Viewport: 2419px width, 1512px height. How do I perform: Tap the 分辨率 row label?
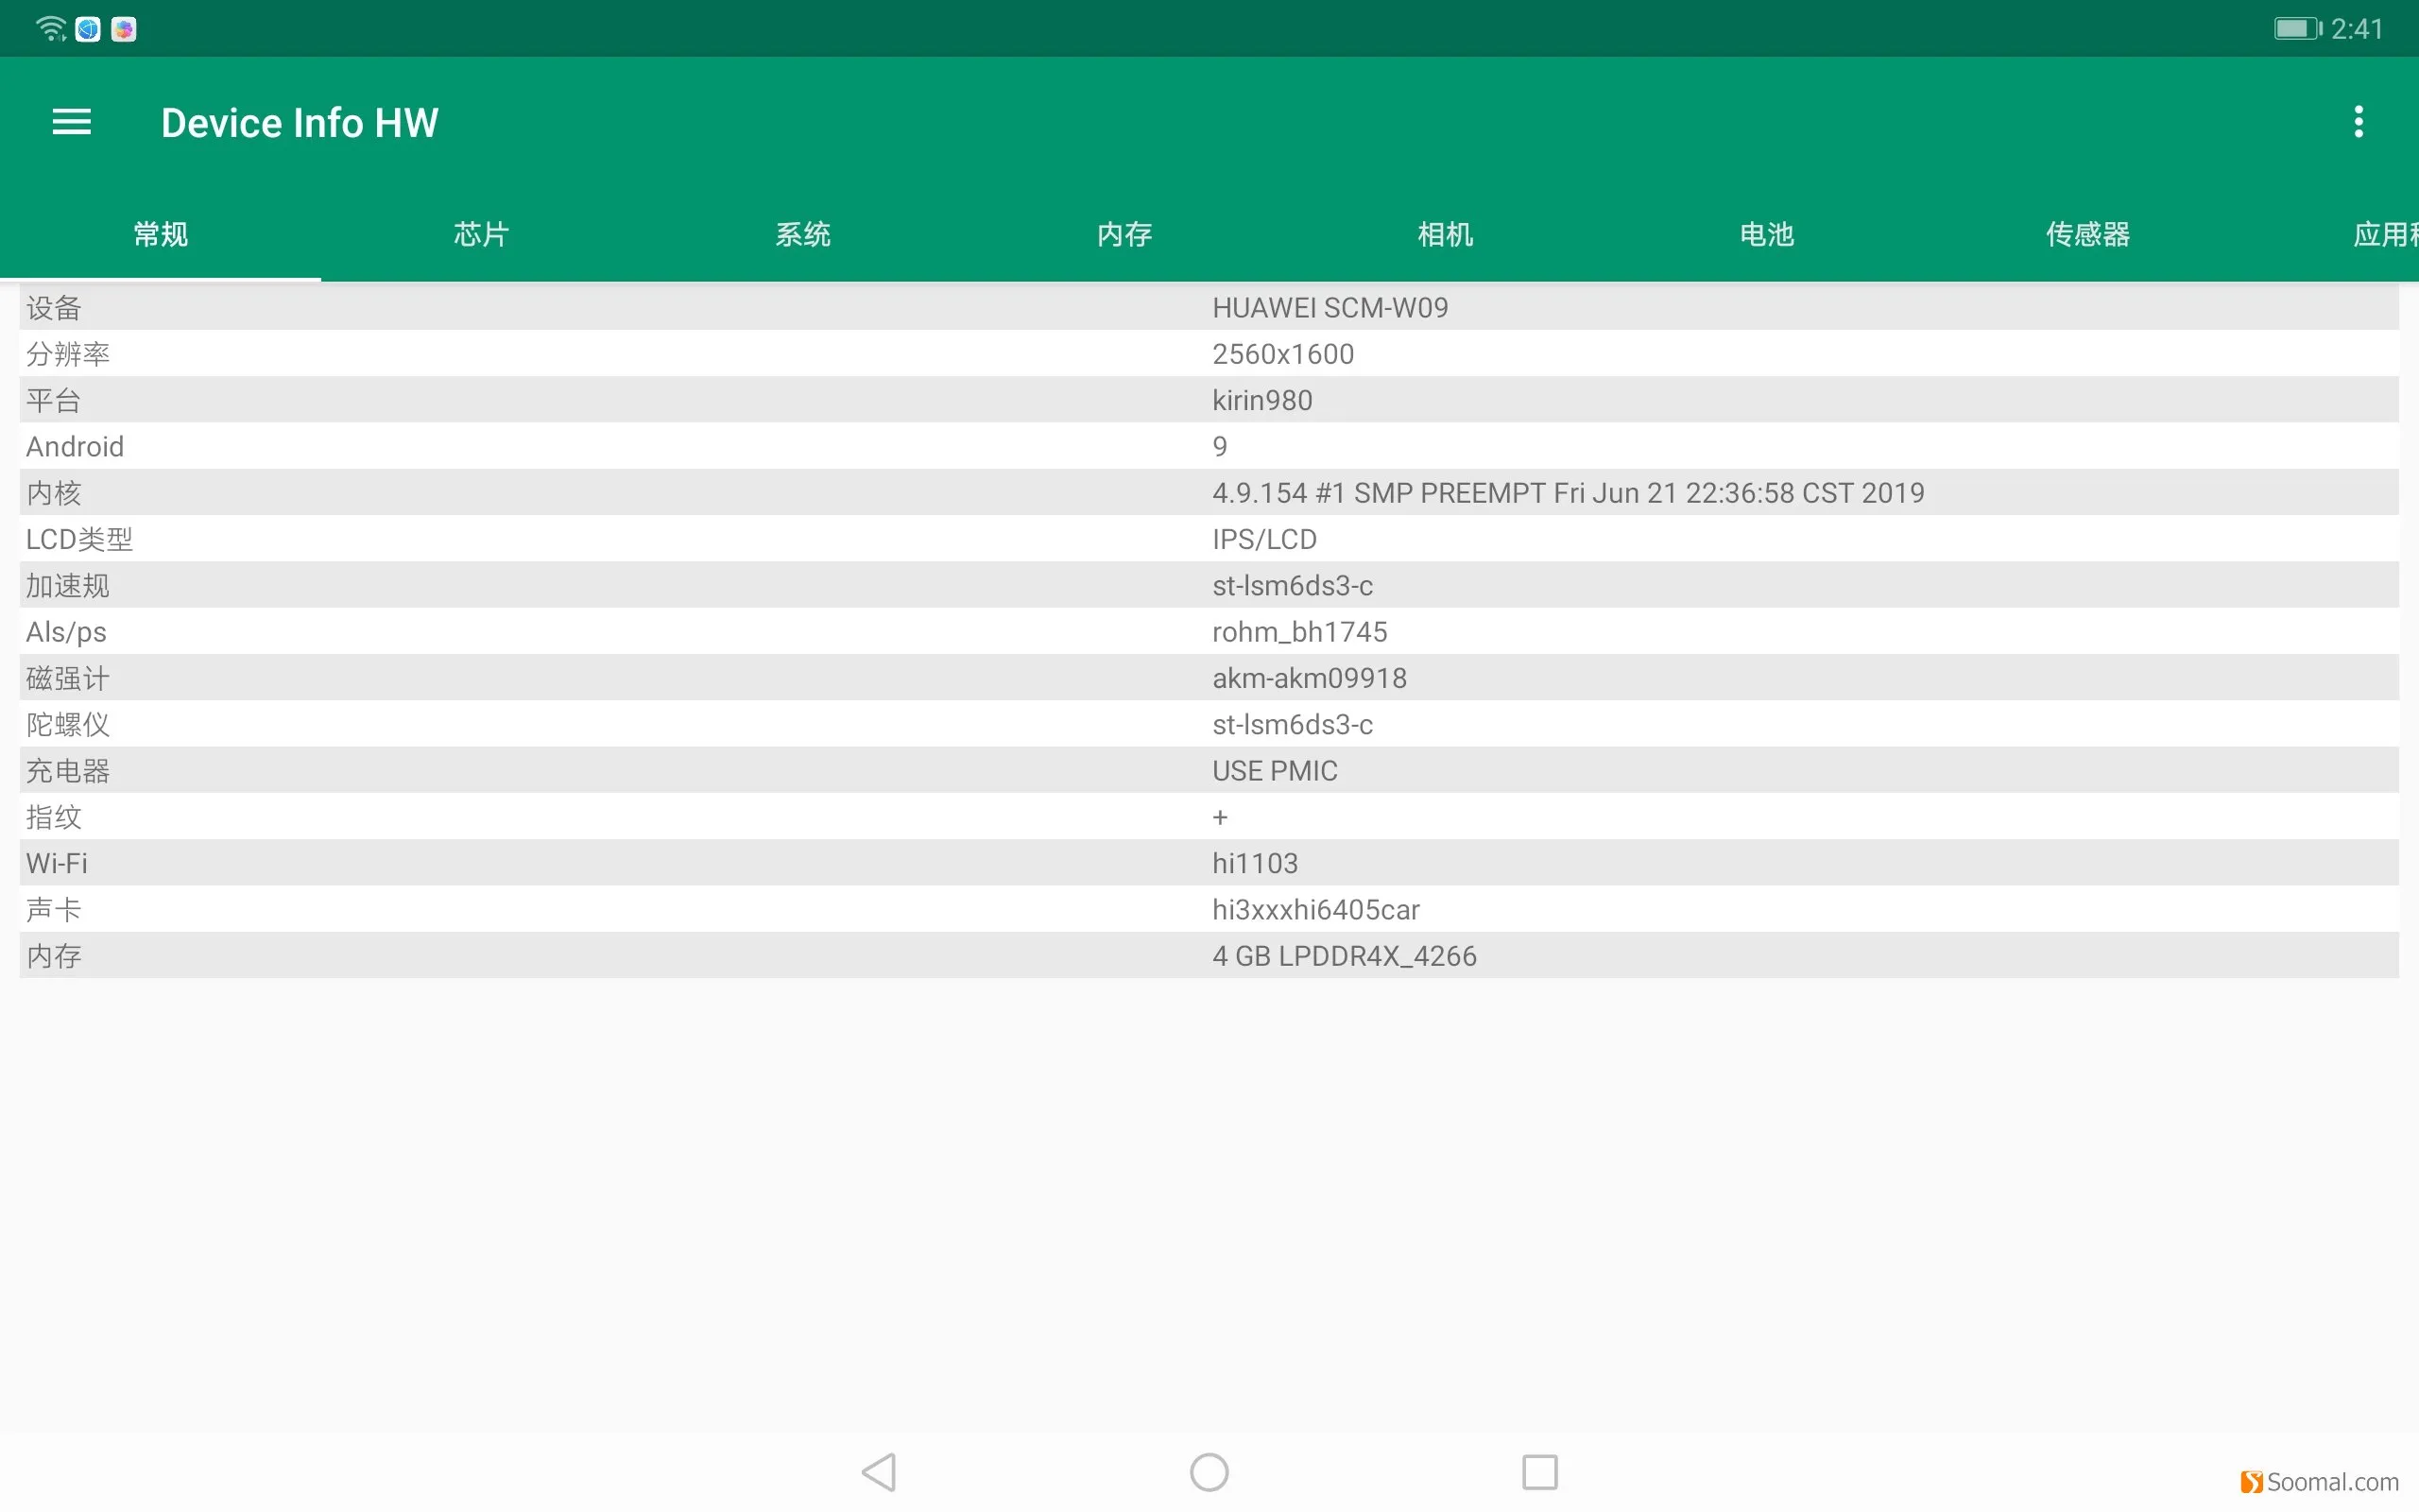point(68,354)
